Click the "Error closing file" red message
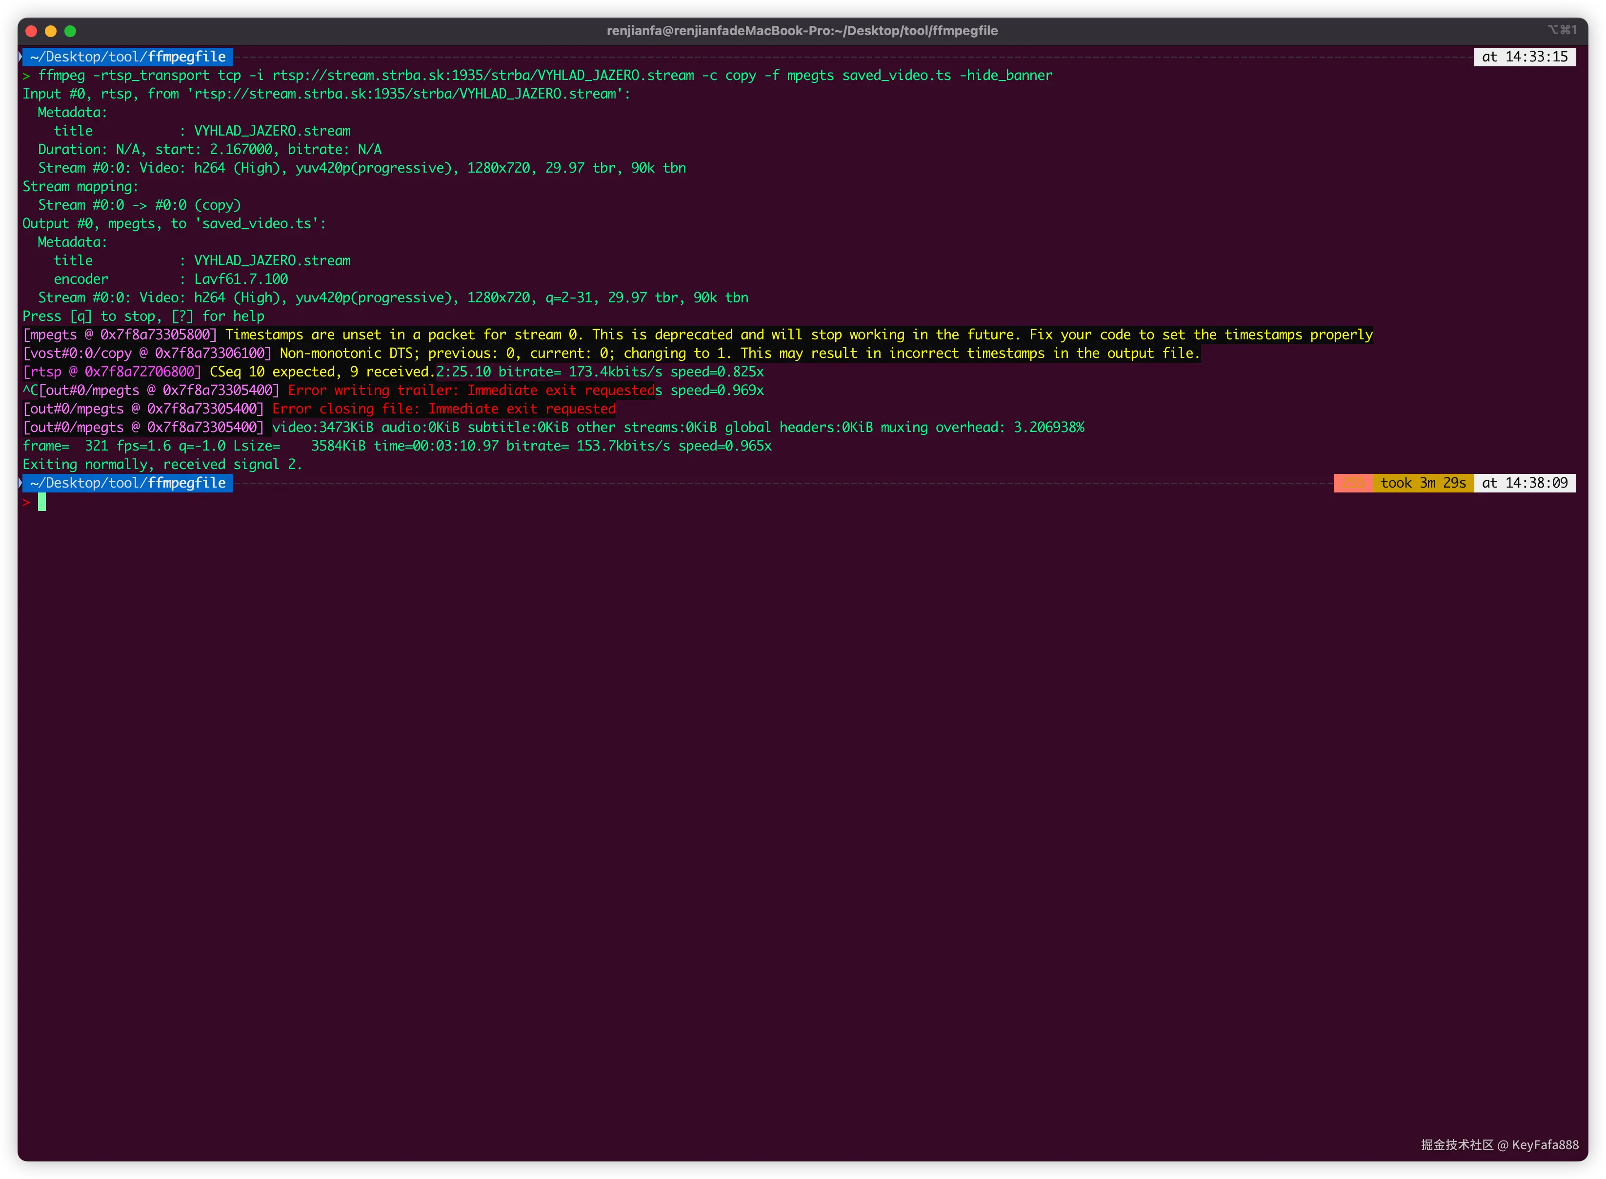 (x=443, y=409)
